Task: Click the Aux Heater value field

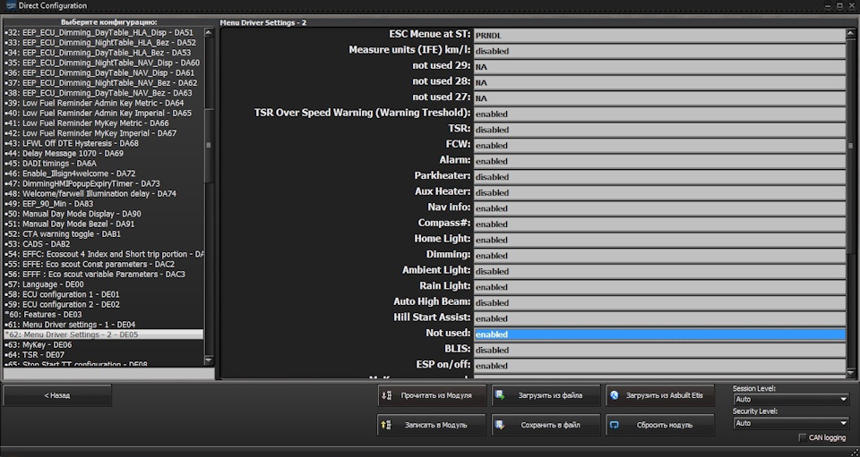Action: (x=659, y=192)
